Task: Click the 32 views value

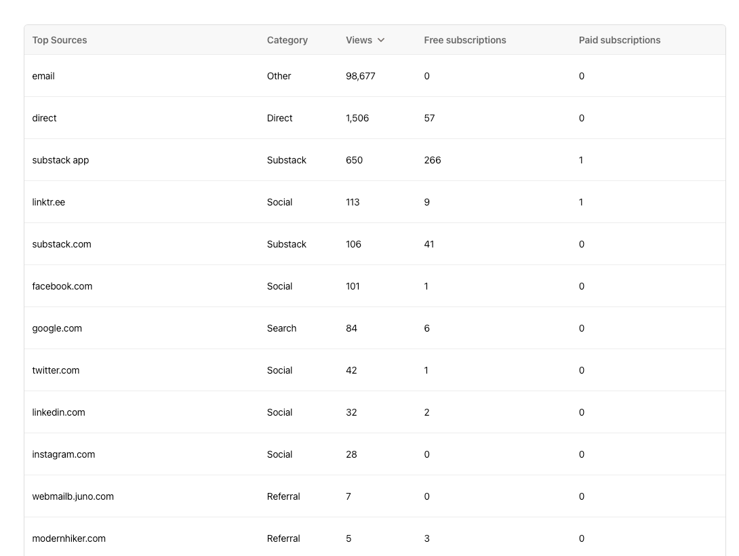Action: (x=352, y=412)
